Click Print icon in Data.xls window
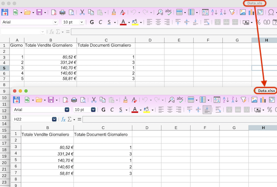Screen dimensions: 277x187 click(62, 12)
